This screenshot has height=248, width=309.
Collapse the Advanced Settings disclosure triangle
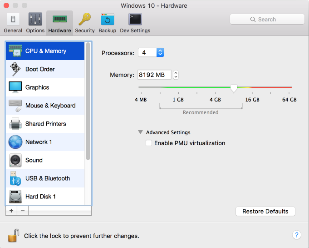[x=141, y=132]
